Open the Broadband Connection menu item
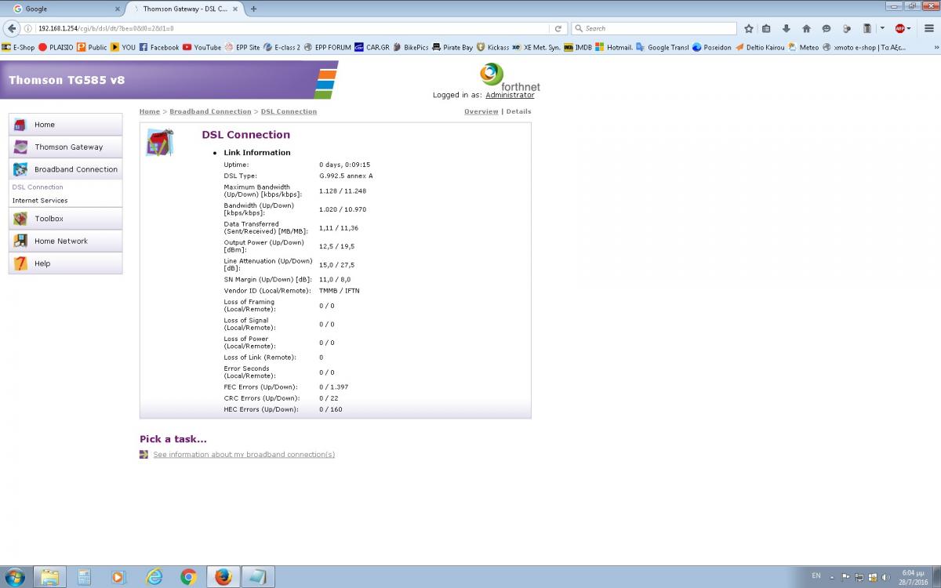The height and width of the screenshot is (588, 941). coord(65,169)
